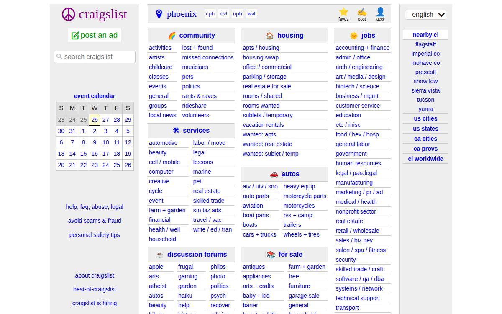Open about craigslist page

(x=95, y=275)
